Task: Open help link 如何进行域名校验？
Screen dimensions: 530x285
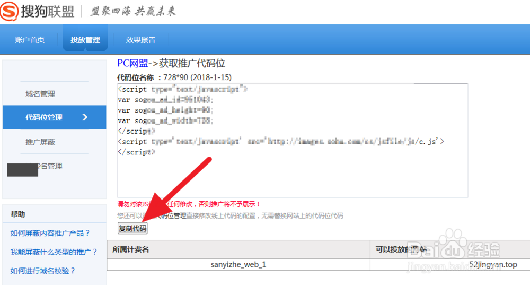Action: (42, 271)
